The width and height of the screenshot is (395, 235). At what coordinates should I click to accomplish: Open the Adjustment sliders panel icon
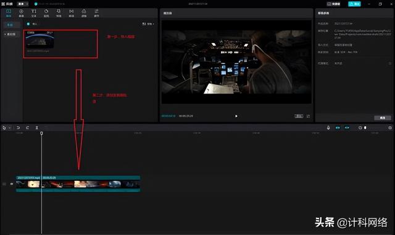point(96,13)
